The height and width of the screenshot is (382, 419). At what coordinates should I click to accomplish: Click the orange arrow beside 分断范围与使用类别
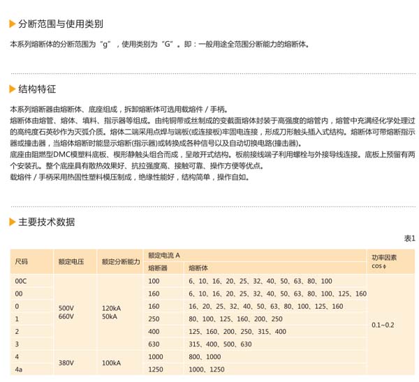(13, 24)
